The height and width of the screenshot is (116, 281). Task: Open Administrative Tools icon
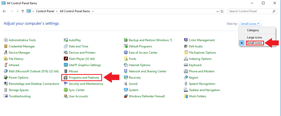click(6, 40)
